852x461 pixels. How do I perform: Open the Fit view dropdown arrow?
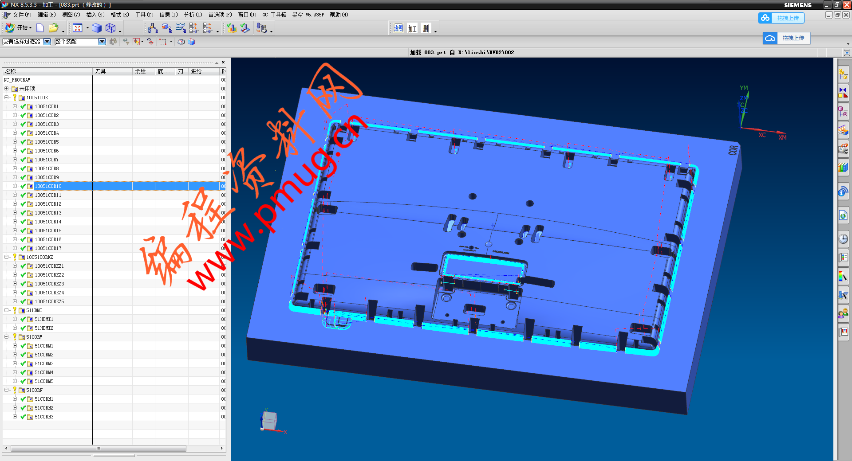coord(87,28)
